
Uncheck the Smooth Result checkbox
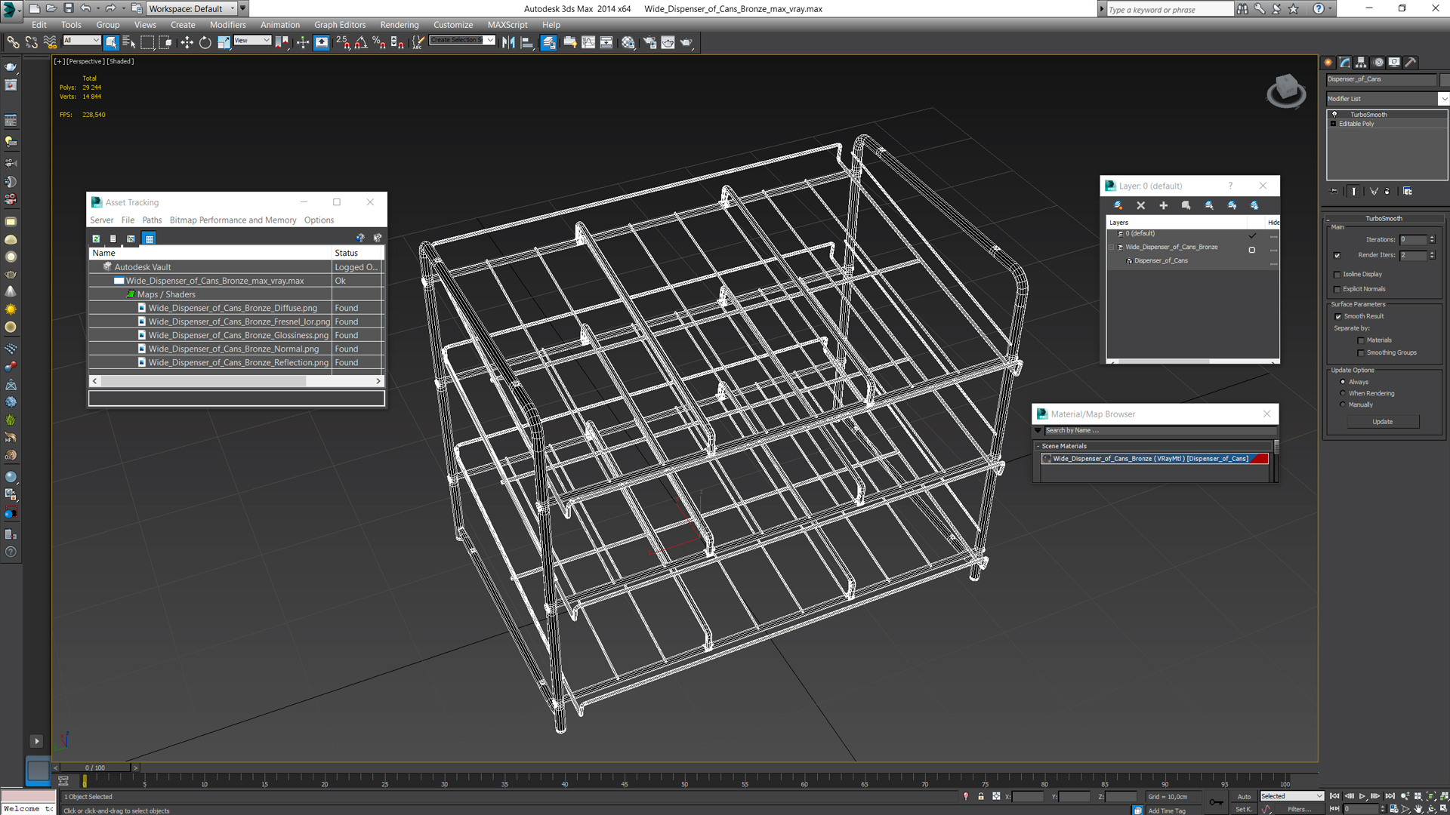(1338, 316)
